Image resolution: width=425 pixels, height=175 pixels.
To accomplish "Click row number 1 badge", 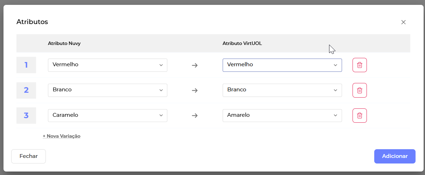I will click(x=26, y=65).
